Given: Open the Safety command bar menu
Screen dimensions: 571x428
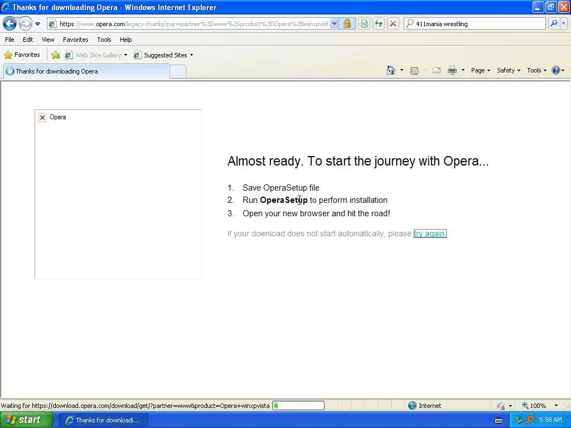Looking at the screenshot, I should pos(509,70).
